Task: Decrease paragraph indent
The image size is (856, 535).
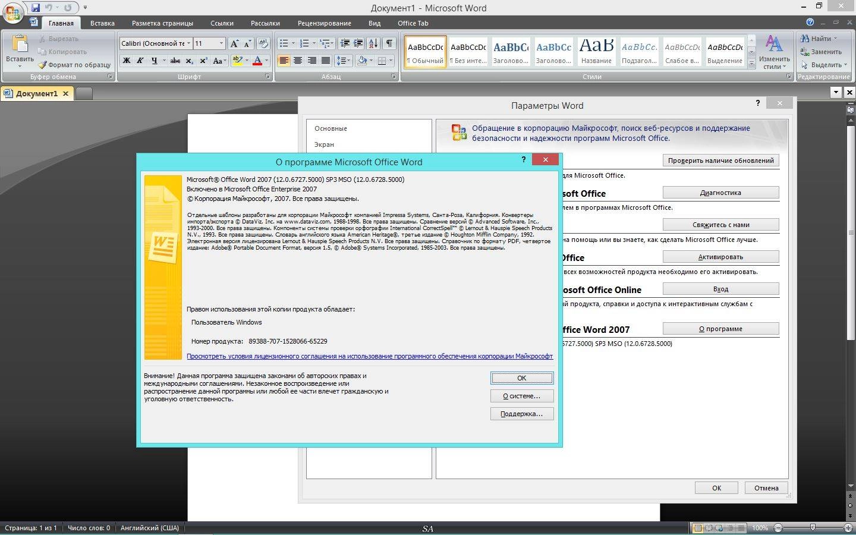Action: click(x=344, y=43)
